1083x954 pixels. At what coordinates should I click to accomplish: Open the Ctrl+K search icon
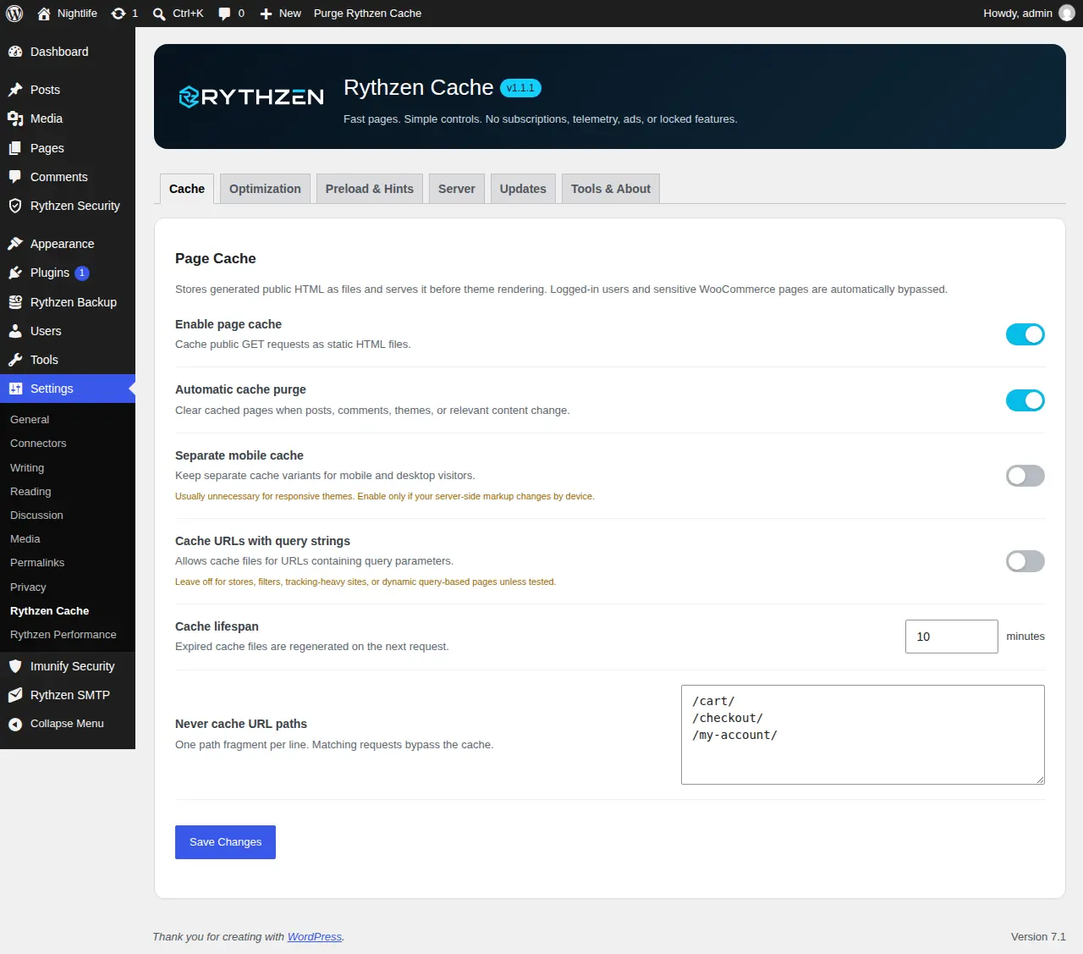159,14
